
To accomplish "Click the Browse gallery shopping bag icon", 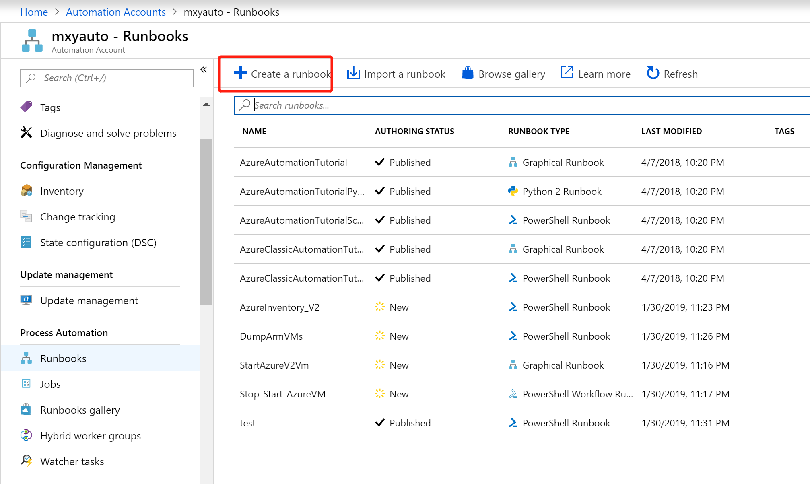I will click(x=468, y=73).
